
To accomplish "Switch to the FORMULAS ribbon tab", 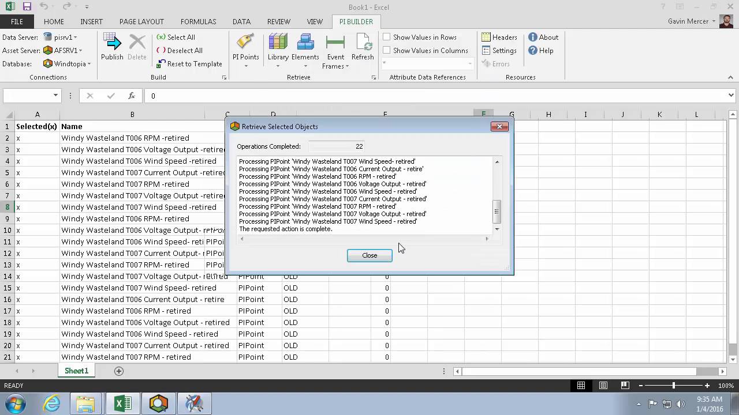I will [x=198, y=21].
